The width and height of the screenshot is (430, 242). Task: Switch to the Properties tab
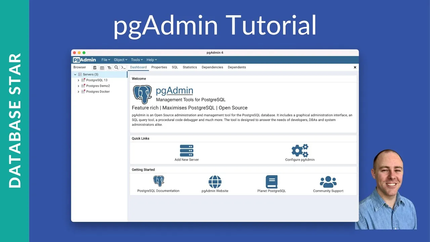(159, 67)
